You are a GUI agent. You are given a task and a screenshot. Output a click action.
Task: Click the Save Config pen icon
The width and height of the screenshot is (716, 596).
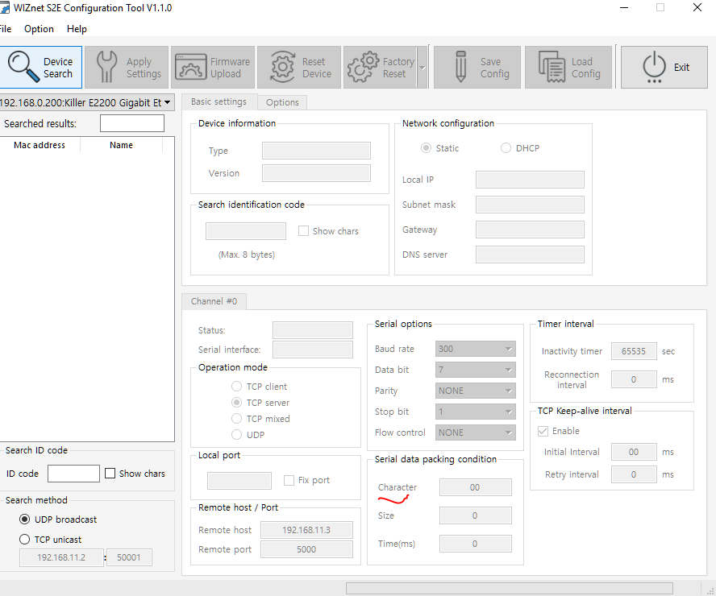click(x=460, y=67)
